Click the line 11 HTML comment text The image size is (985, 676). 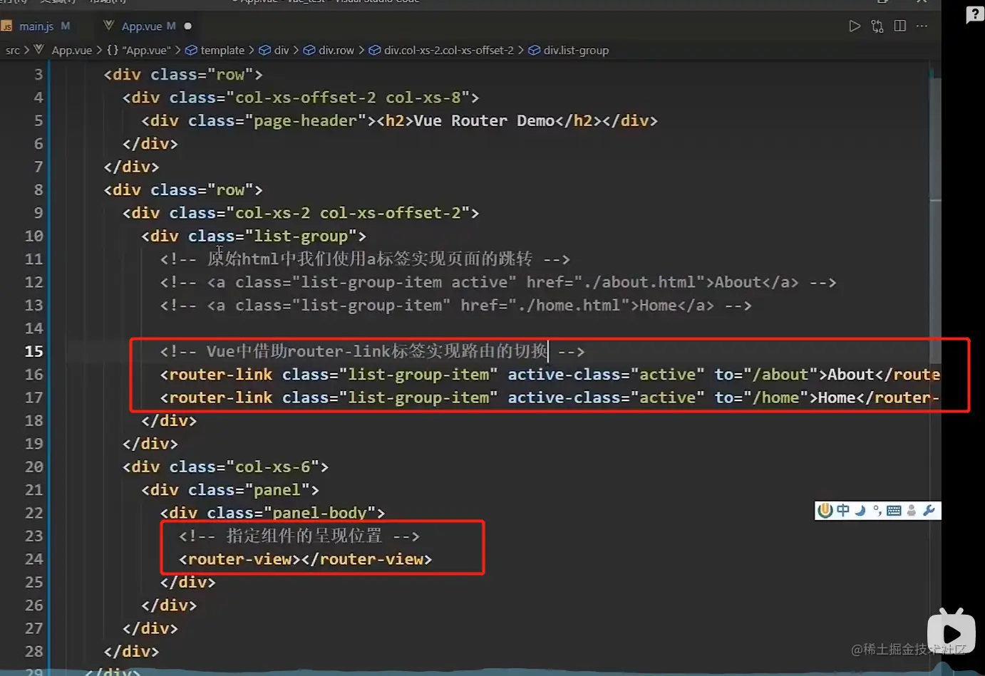(365, 259)
